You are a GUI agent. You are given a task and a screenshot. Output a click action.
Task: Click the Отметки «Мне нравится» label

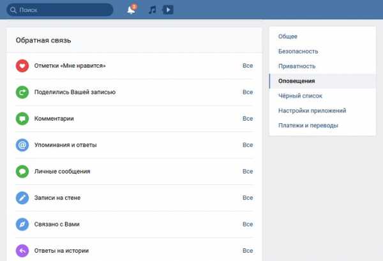click(x=70, y=66)
